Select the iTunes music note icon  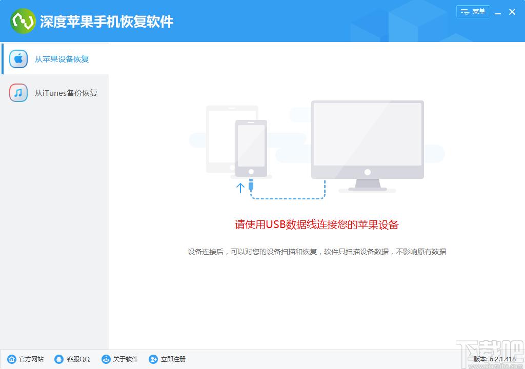[x=18, y=93]
